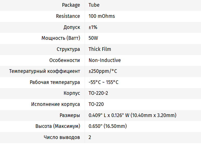Viewport: 201px width, 147px height.
Task: Click the 'Исполнение корпуса' label
Action: pyautogui.click(x=55, y=104)
